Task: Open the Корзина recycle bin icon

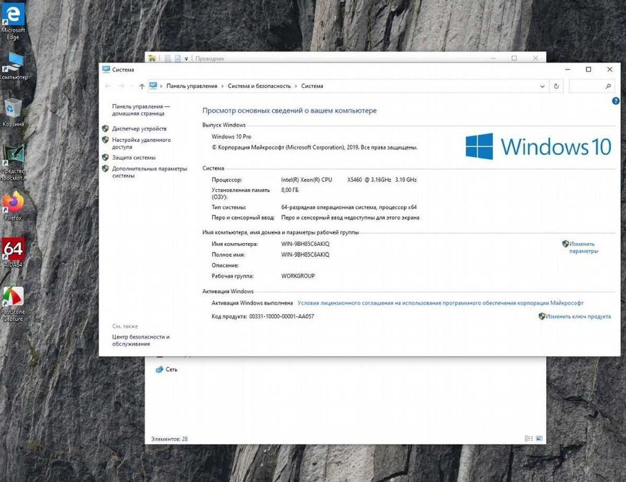Action: click(13, 113)
